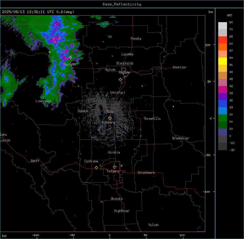Click the -30 value in dBZ legend
This screenshot has height=239, width=244.
232,150
